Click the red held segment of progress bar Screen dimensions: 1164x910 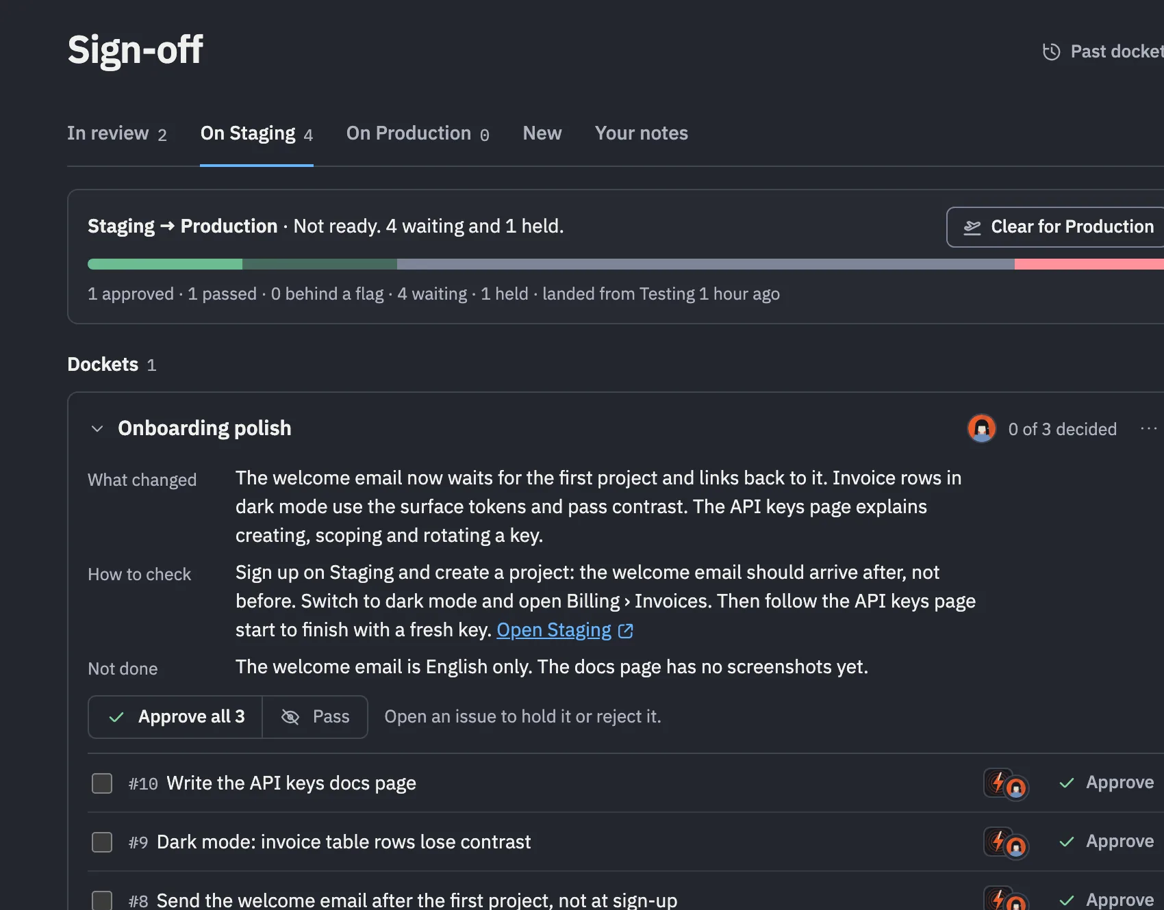1089,264
